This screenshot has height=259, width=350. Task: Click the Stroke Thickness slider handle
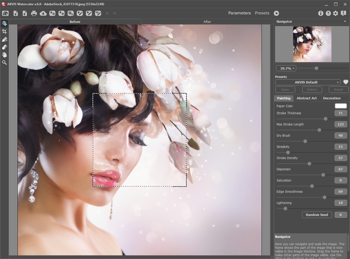(x=325, y=119)
